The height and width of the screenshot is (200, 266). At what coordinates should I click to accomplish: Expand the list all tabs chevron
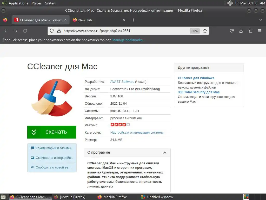[x=261, y=20]
